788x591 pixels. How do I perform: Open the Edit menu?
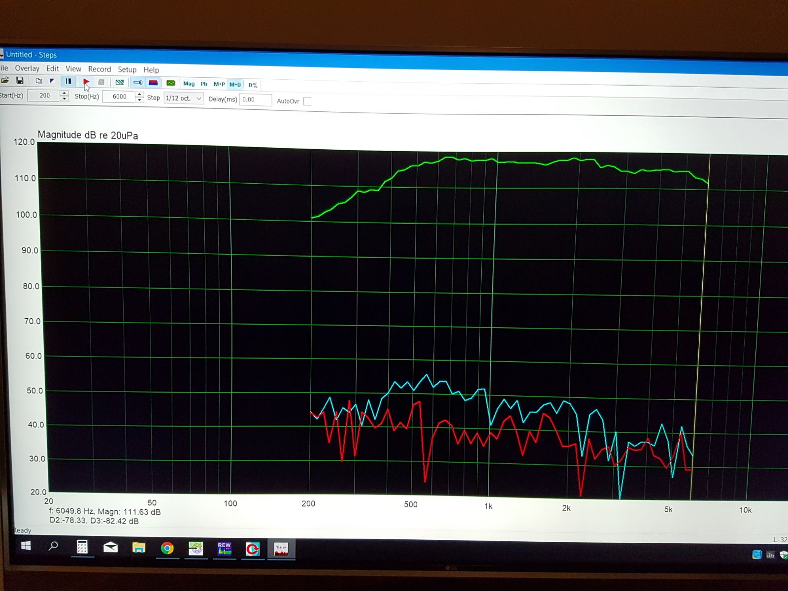pyautogui.click(x=52, y=68)
